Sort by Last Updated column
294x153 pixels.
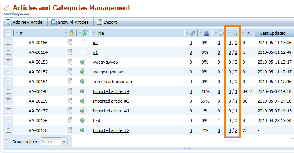pyautogui.click(x=273, y=33)
